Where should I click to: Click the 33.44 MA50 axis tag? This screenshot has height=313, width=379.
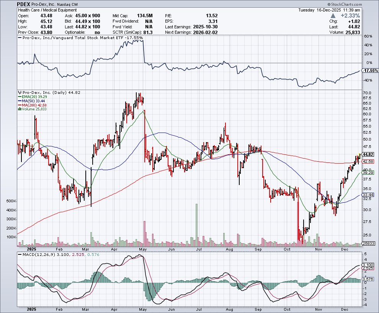point(368,195)
